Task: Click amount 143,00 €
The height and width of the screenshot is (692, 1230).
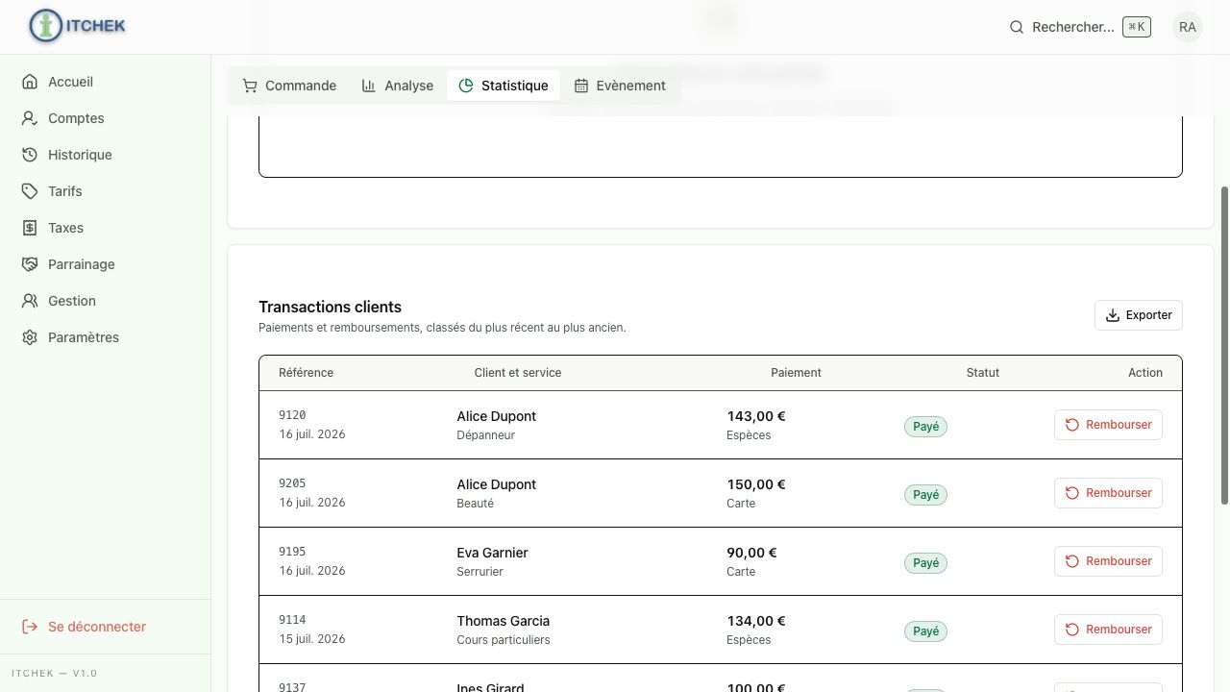Action: (756, 416)
